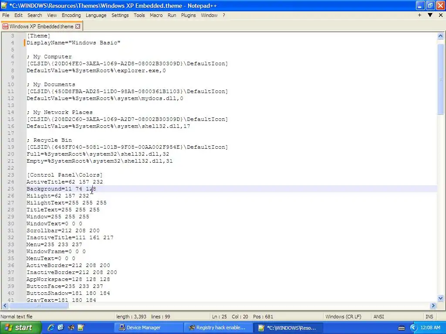Launch Internet Explorer from the quick launch

point(51,327)
